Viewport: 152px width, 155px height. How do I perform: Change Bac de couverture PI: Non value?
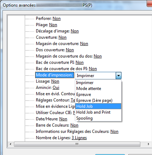[79, 62]
